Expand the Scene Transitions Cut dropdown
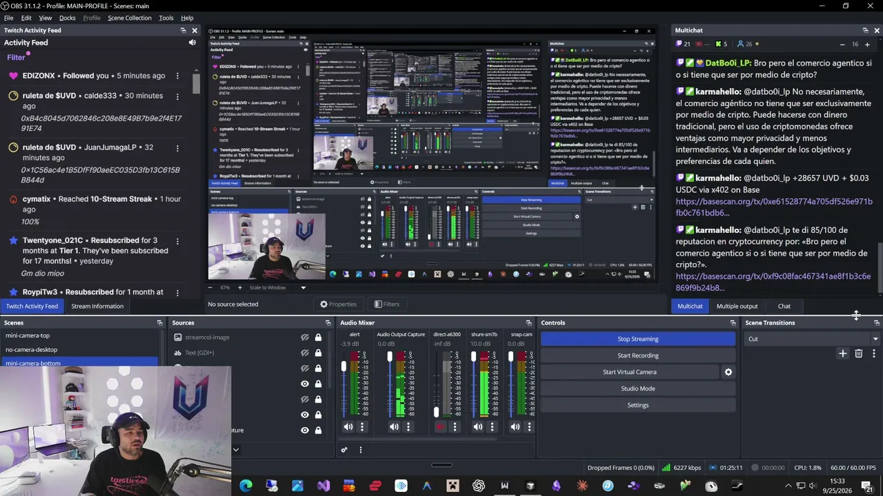Screen dimensions: 883x496 875,339
